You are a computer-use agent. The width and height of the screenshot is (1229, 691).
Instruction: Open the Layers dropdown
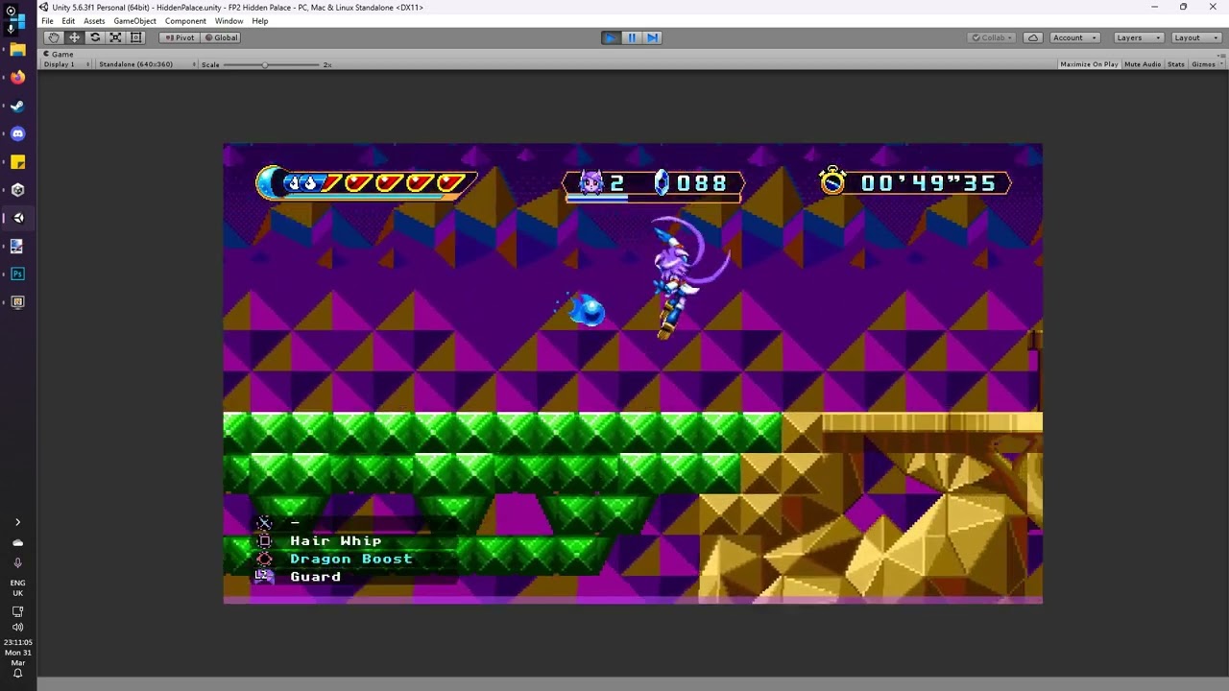pos(1139,37)
